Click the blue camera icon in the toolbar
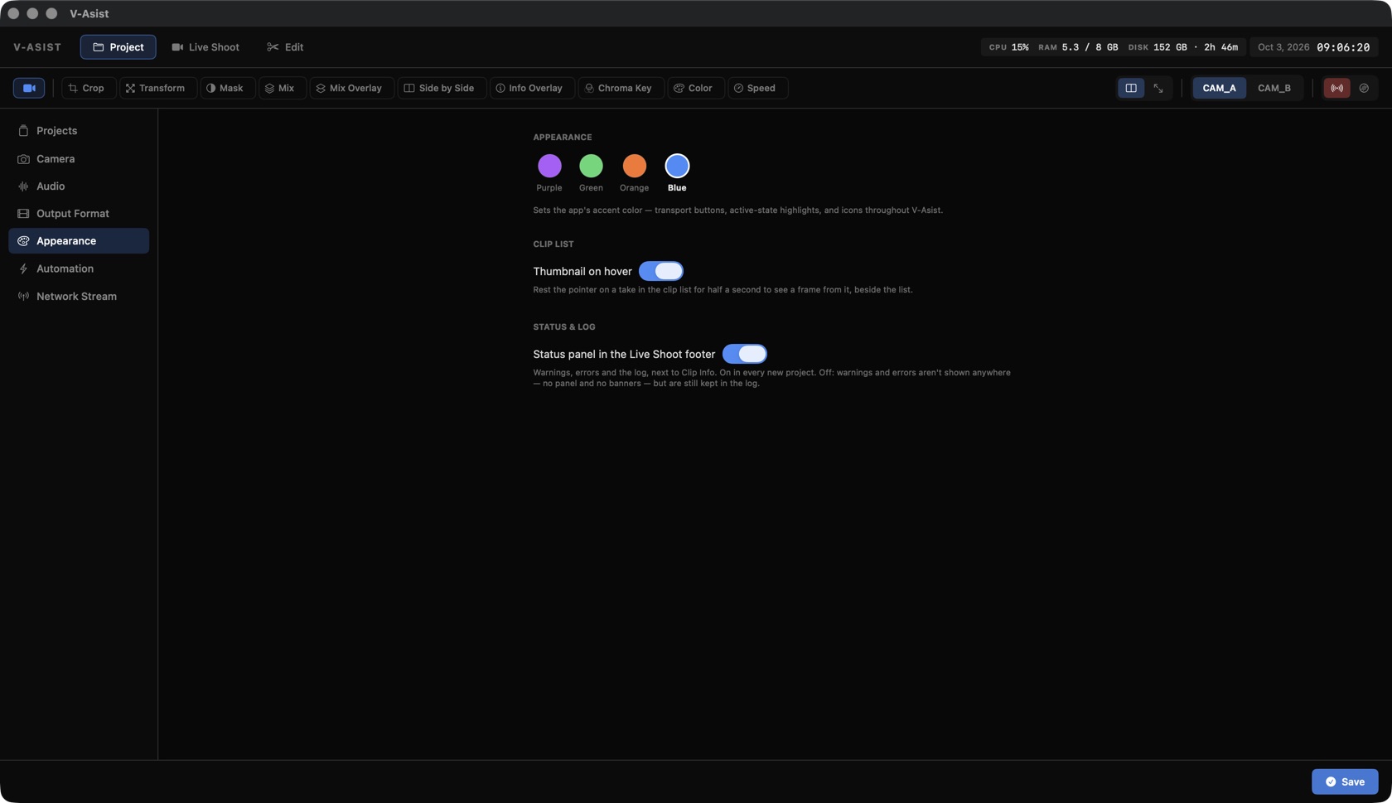The width and height of the screenshot is (1392, 803). click(29, 88)
